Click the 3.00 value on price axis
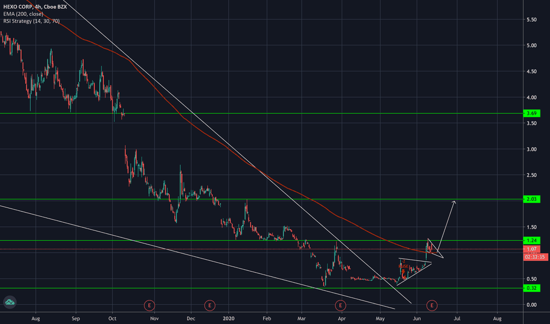Image resolution: width=550 pixels, height=324 pixels. click(x=531, y=149)
